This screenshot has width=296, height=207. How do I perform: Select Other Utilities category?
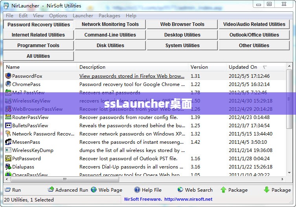coord(254,46)
